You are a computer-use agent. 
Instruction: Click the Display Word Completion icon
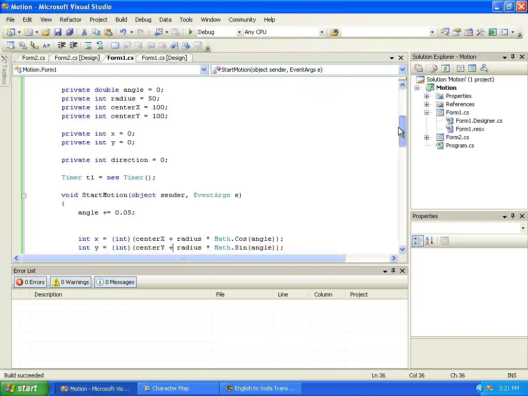click(46, 45)
